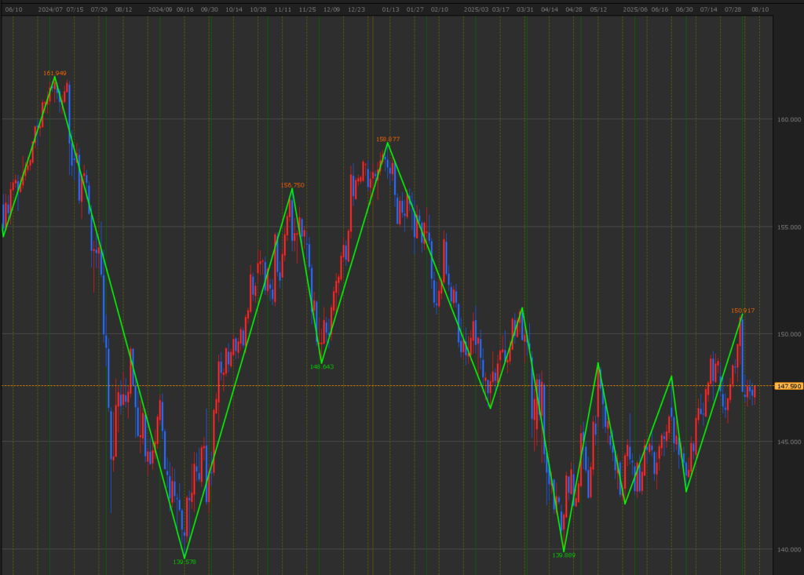Click the 07/29 date label
The image size is (804, 575).
[x=99, y=9]
